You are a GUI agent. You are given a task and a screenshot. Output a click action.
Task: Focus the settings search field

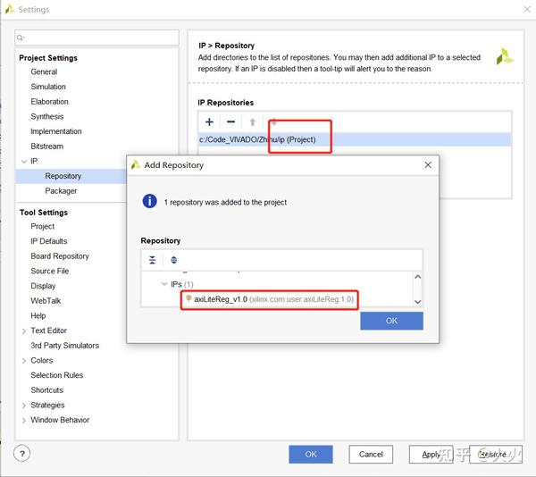pos(96,38)
